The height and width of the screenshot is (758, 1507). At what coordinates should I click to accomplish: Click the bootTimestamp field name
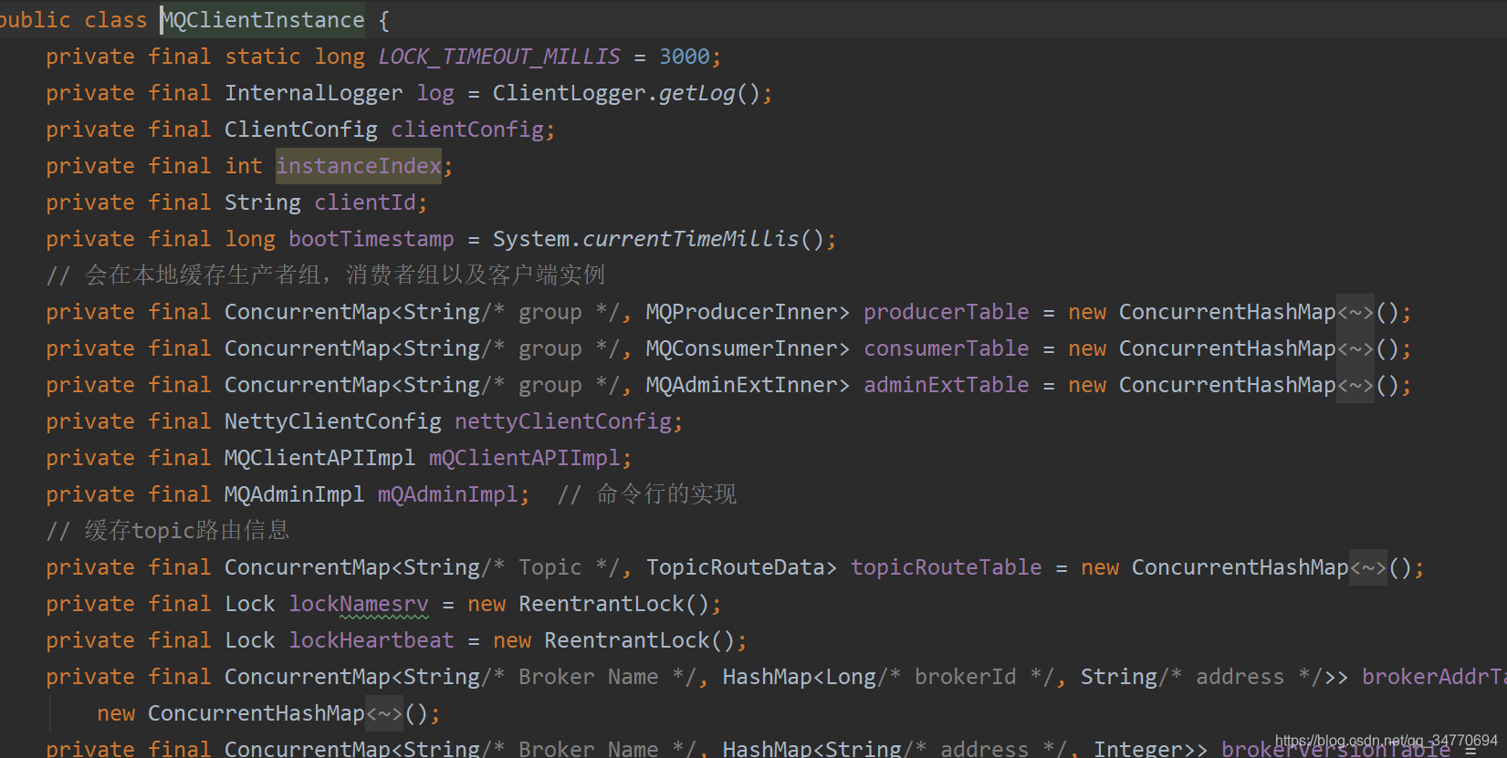[372, 239]
